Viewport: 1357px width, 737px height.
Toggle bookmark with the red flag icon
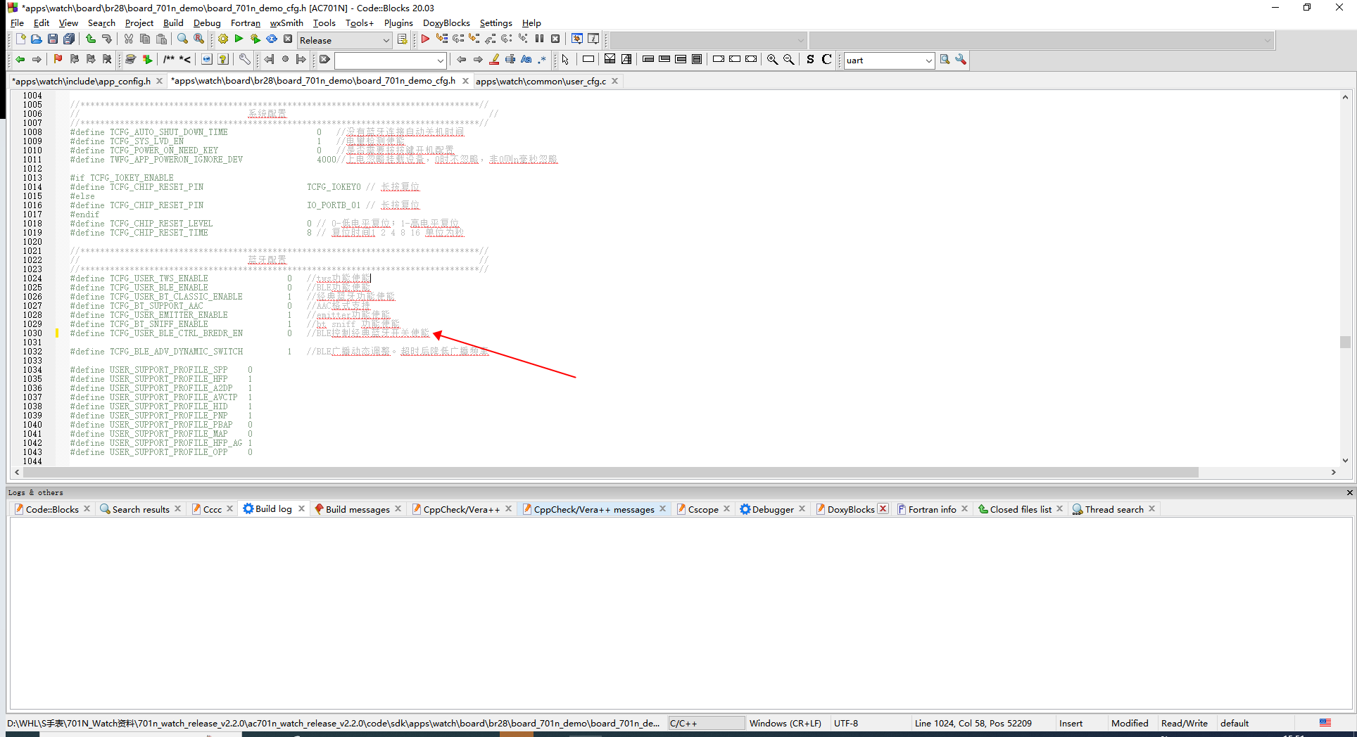(x=58, y=60)
